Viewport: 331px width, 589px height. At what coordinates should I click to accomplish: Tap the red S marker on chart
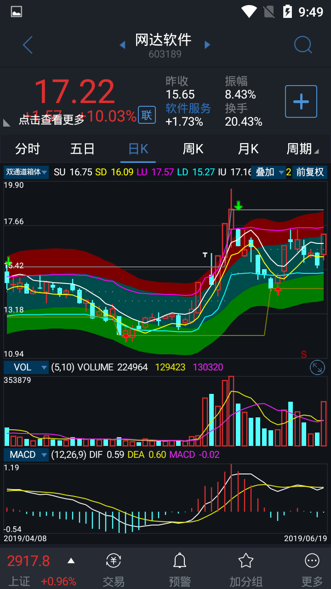click(304, 354)
